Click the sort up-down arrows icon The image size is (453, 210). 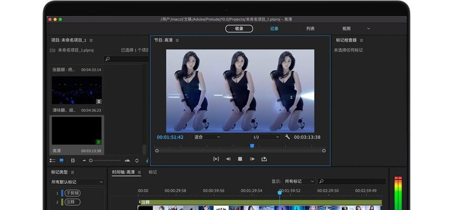click(137, 160)
